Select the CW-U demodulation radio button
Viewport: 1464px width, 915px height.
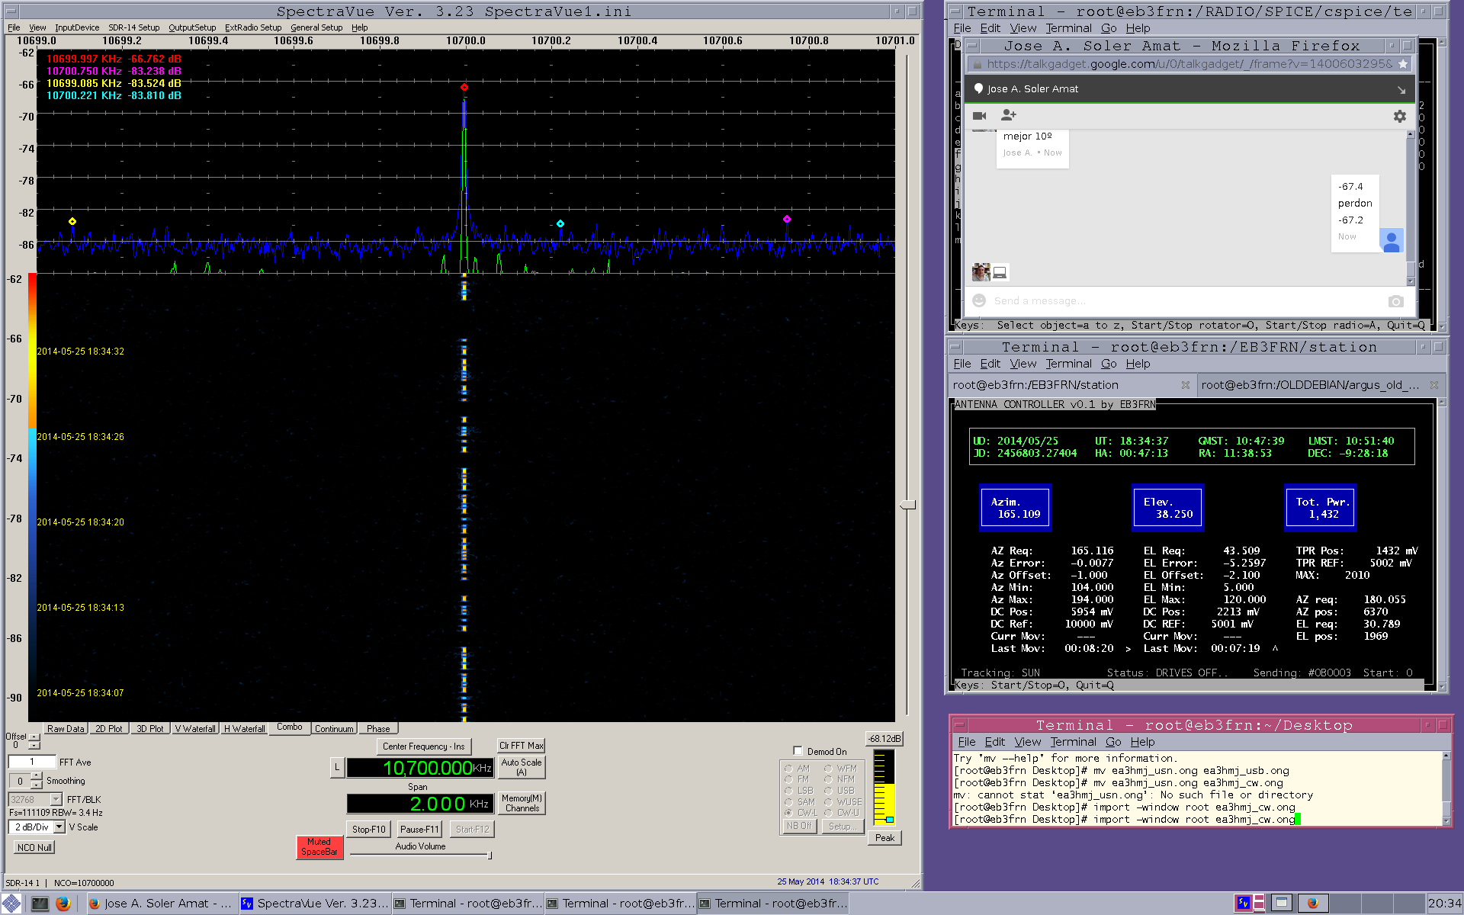(x=828, y=813)
